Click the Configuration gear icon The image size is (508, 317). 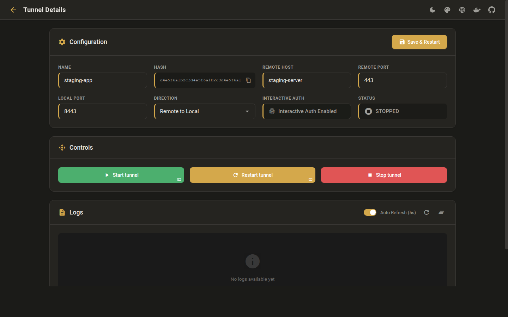(62, 42)
